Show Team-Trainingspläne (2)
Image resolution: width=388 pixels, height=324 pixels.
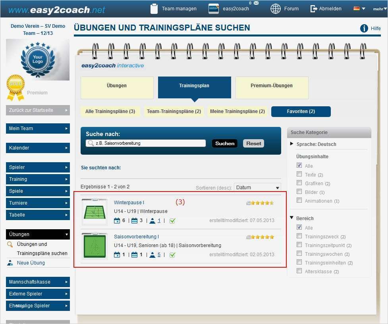click(x=174, y=111)
